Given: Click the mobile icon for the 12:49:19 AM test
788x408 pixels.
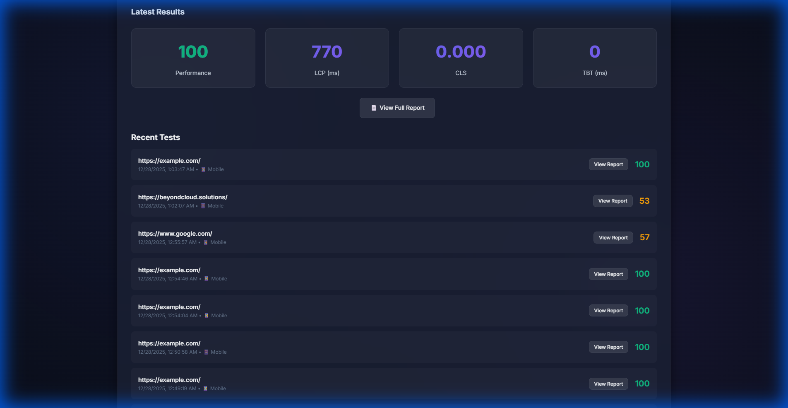Looking at the screenshot, I should [x=205, y=389].
